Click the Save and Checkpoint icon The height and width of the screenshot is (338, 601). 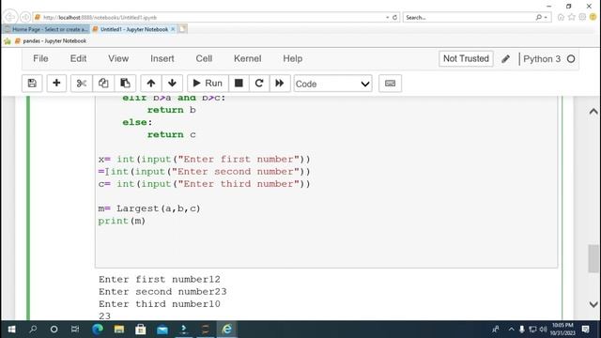point(32,84)
